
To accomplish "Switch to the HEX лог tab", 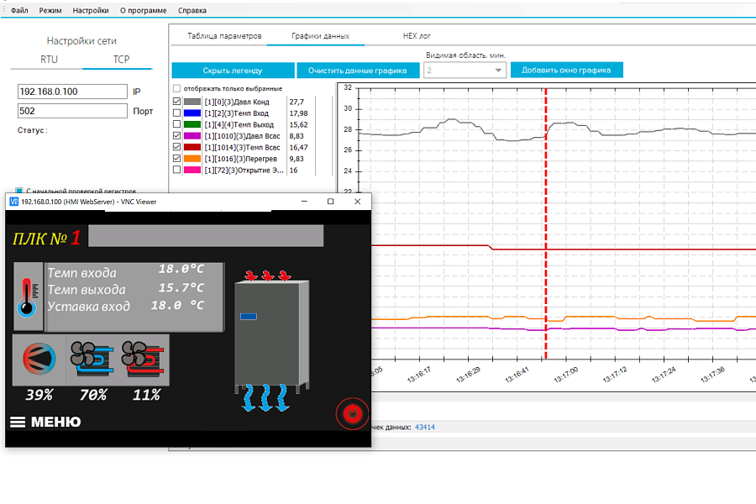I will coord(417,36).
